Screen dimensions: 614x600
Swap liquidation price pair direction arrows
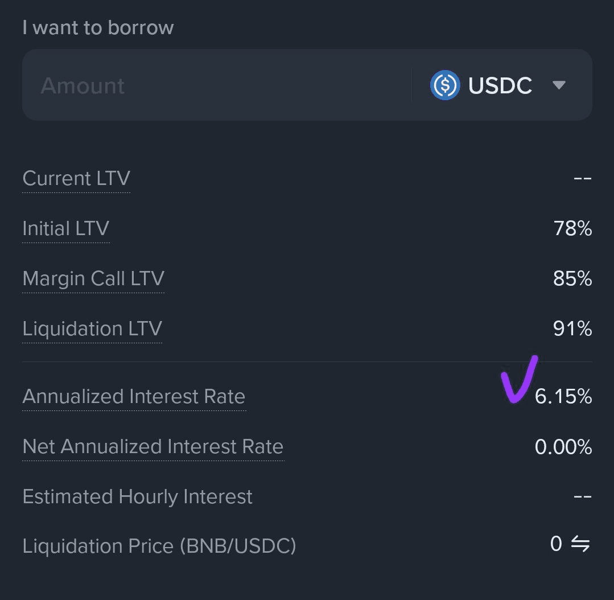pyautogui.click(x=580, y=544)
